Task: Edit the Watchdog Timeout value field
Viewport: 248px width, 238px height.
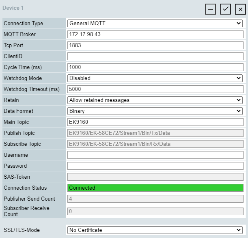Action: 155,89
